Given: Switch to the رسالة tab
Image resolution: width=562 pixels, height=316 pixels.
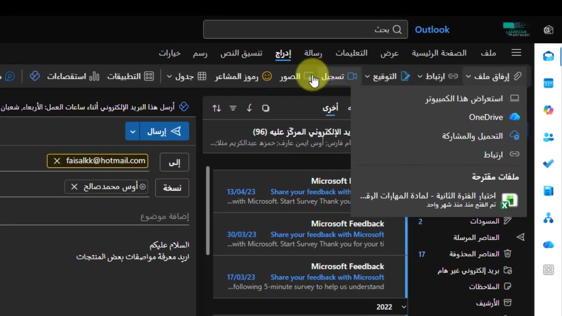Looking at the screenshot, I should coord(313,53).
